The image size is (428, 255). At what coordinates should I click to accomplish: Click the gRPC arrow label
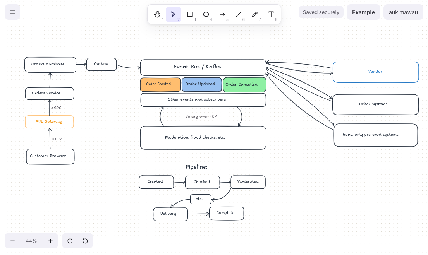56,108
